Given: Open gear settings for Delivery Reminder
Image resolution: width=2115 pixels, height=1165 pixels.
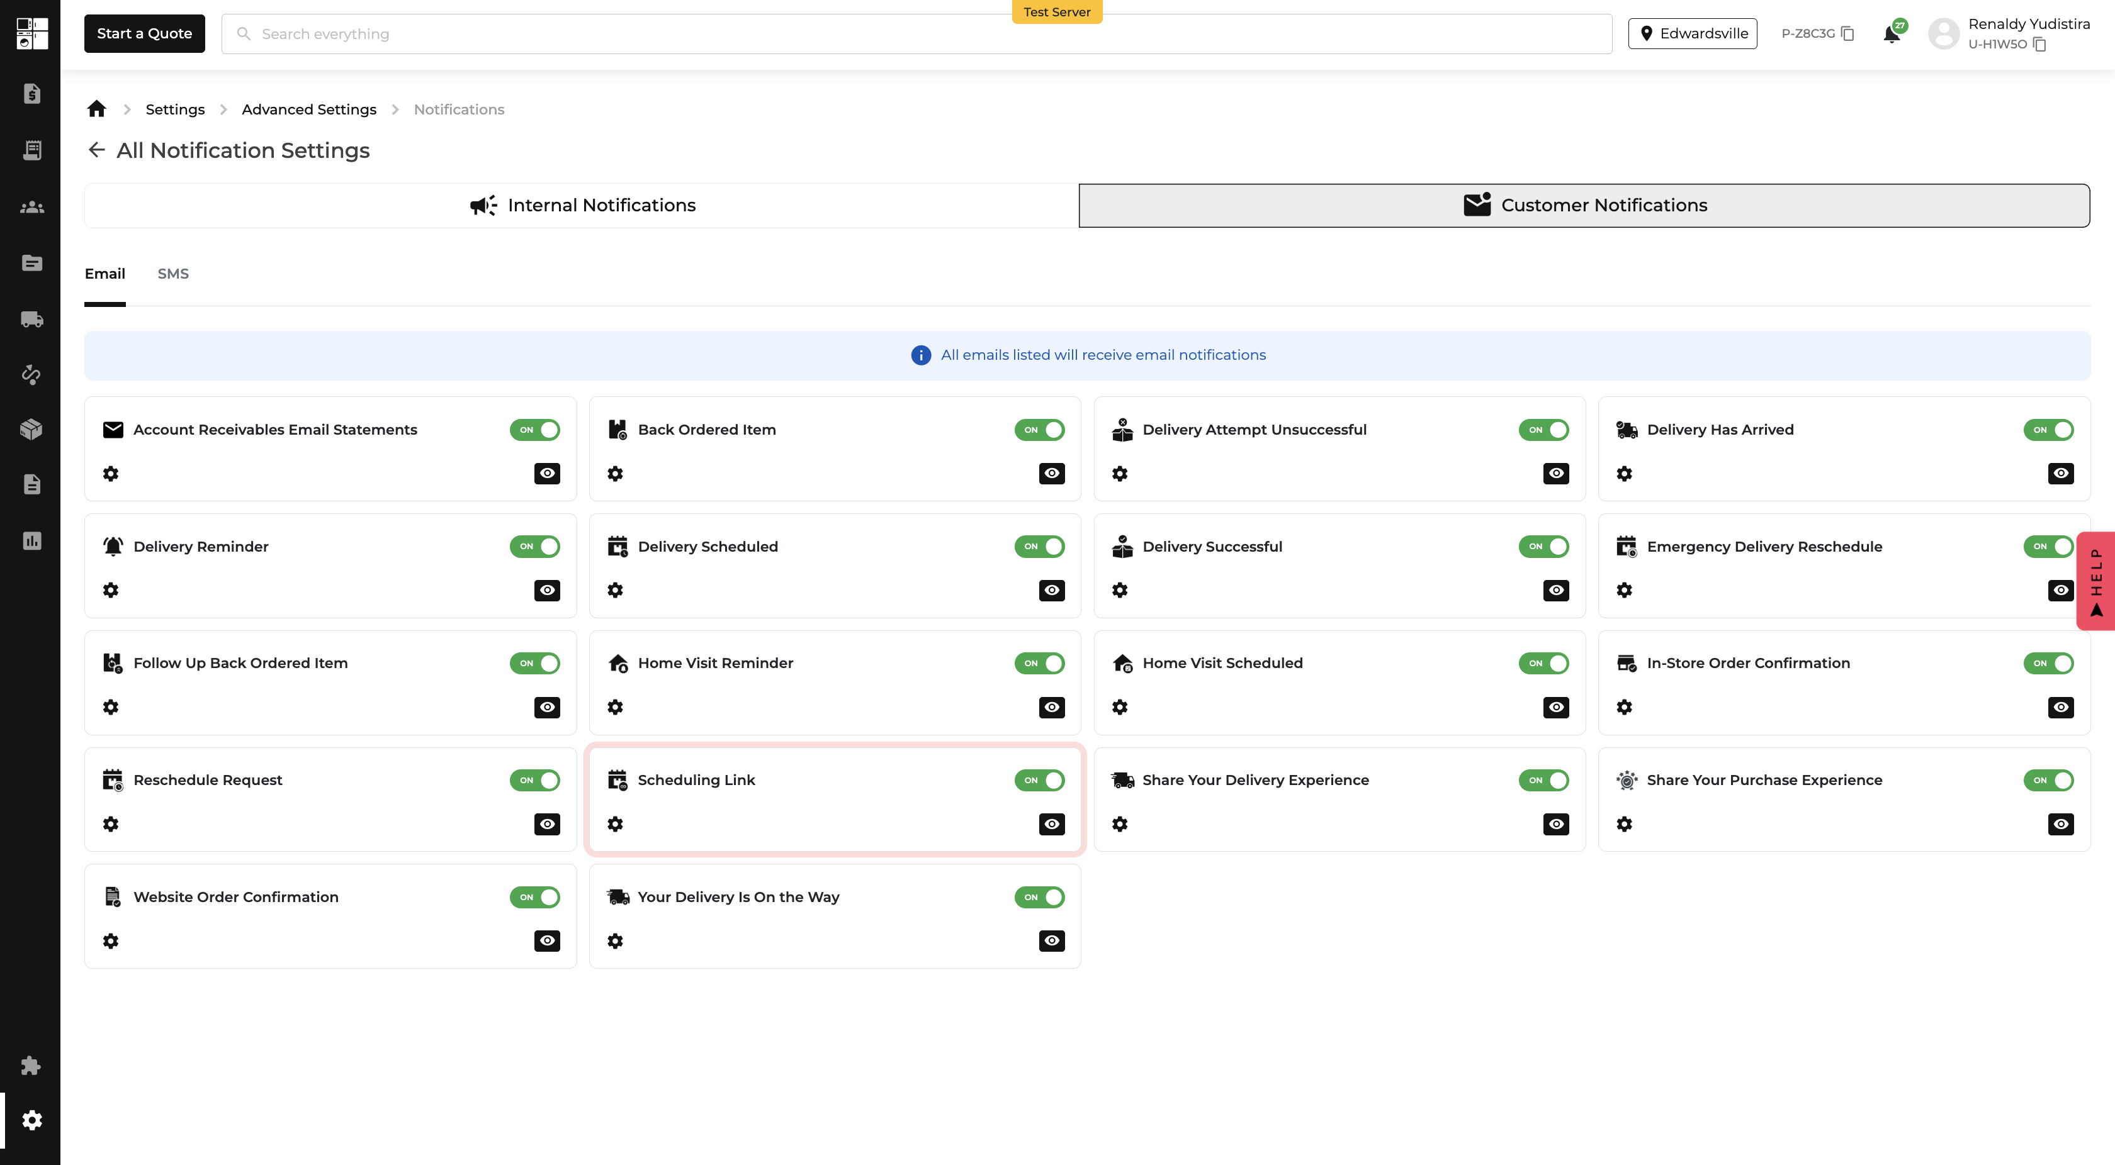Looking at the screenshot, I should pyautogui.click(x=111, y=590).
